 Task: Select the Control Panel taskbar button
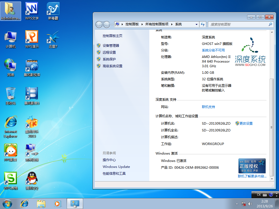pos(75,204)
